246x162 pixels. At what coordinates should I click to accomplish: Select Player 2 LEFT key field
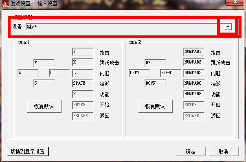(139, 73)
